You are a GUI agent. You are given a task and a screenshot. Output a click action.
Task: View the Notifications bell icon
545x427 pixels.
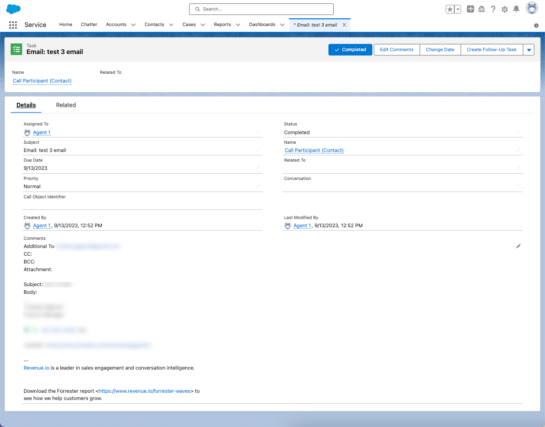516,9
